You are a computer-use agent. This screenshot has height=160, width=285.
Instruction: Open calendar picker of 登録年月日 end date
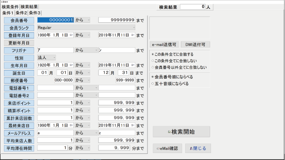(x=133, y=35)
